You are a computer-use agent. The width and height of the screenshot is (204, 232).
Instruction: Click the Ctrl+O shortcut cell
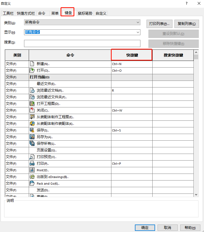(132, 71)
